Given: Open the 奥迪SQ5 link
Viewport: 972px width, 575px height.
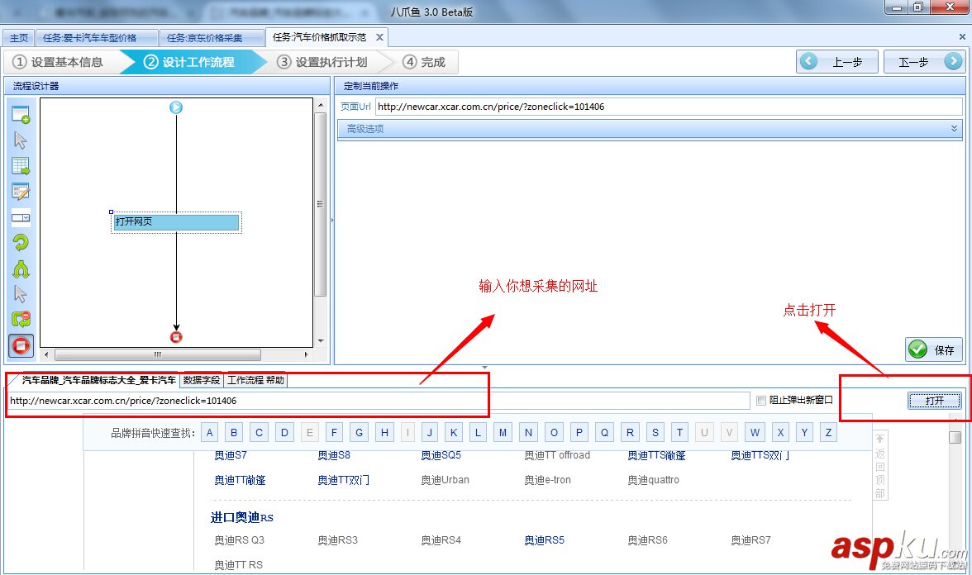Looking at the screenshot, I should 441,455.
